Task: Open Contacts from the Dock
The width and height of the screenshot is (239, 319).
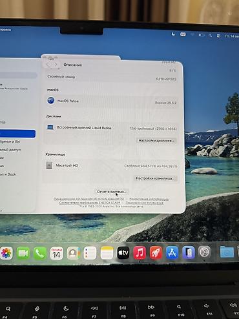Action: coord(73,253)
